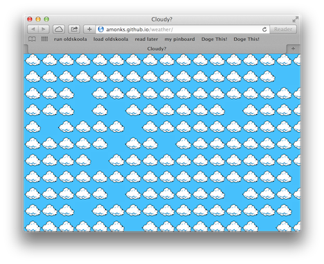Open a new tab with plus button
This screenshot has width=324, height=264.
(x=293, y=48)
